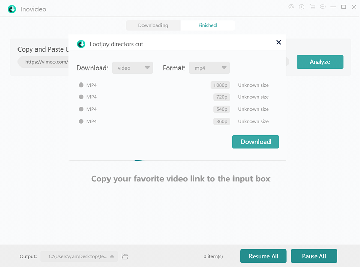This screenshot has width=360, height=267.
Task: Switch to the Finished tab
Action: [207, 25]
